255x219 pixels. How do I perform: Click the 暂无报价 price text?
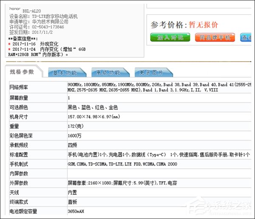point(203,25)
